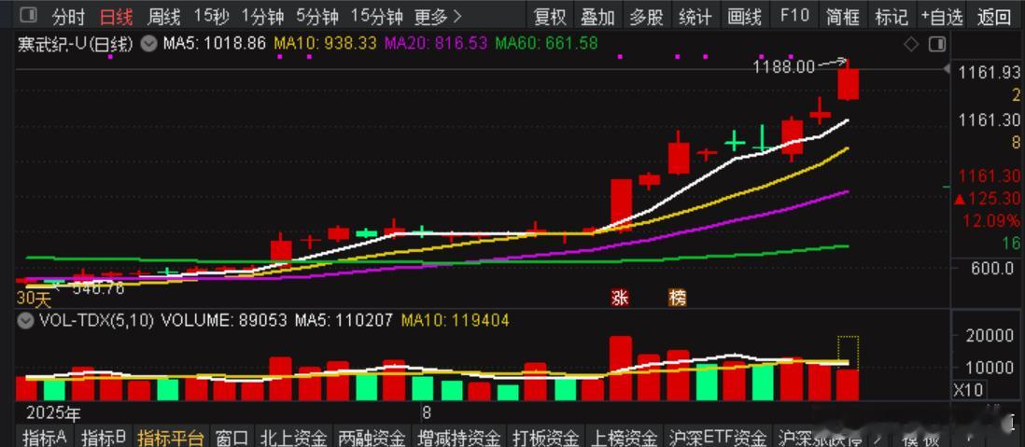1025x447 pixels.
Task: Select the 日线 daily chart tab
Action: (116, 17)
